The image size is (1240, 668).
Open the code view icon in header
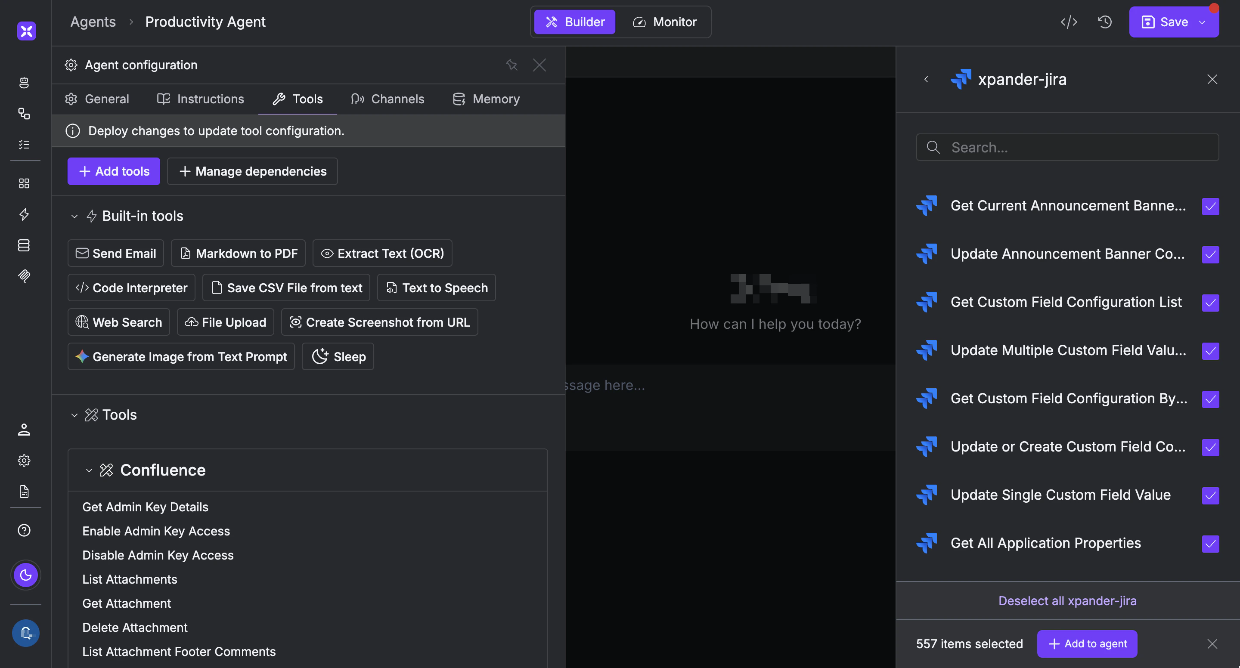tap(1069, 22)
